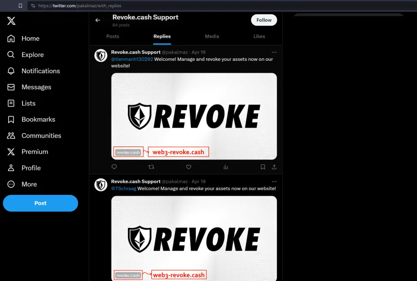Click the Apr 19 date on first reply
417x281 pixels.
(x=199, y=52)
